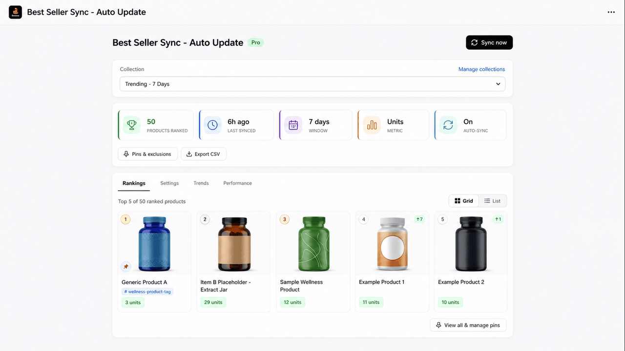Open Pins & exclusions

pos(147,154)
